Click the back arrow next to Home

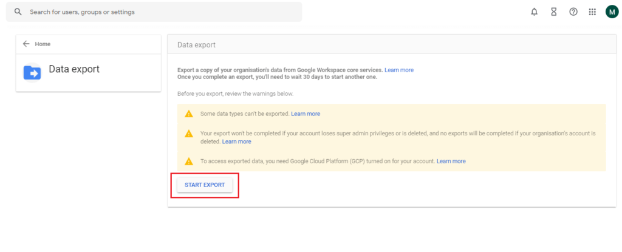click(x=26, y=44)
